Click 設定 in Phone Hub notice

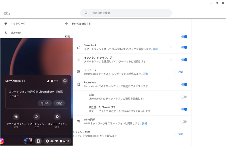pyautogui.click(x=59, y=103)
